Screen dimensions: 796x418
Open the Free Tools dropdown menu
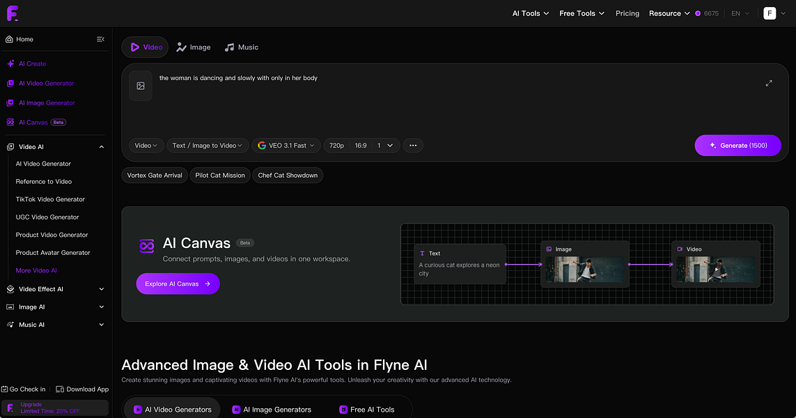(x=582, y=13)
